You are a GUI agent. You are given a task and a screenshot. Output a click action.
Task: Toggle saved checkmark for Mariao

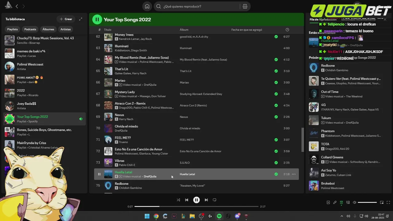(x=276, y=82)
